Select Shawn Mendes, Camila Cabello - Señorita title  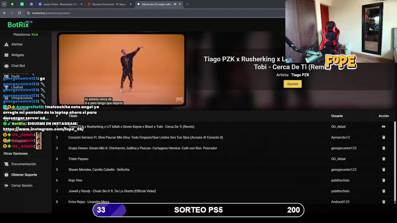click(99, 170)
